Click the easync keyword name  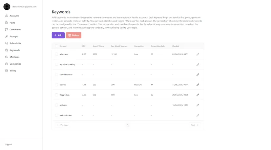point(63,85)
